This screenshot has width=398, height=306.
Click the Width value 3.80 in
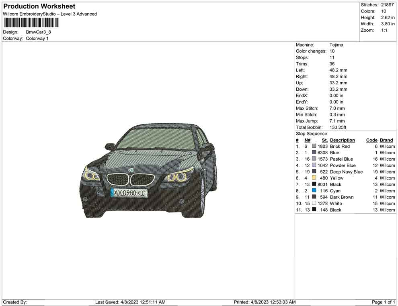tap(388, 24)
